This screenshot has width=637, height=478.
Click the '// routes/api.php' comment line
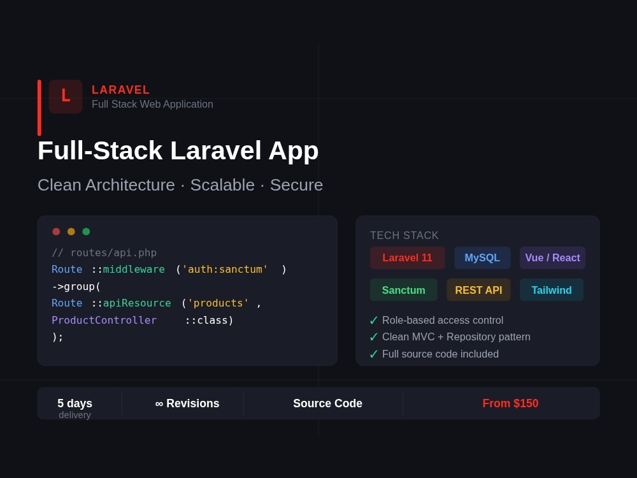tap(104, 253)
